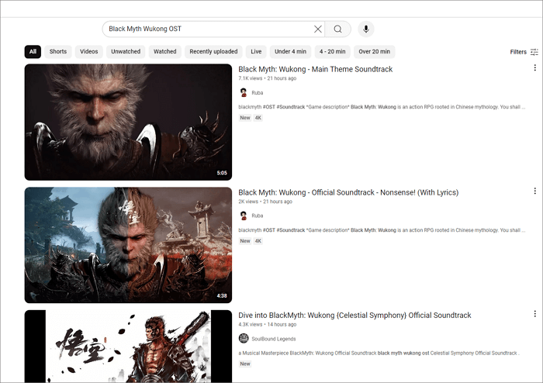Click the description under Main Theme Soundtrack
The height and width of the screenshot is (383, 543).
tap(382, 107)
